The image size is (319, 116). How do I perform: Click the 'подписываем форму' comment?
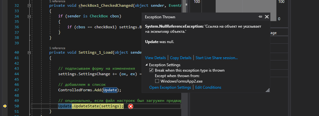(97, 69)
